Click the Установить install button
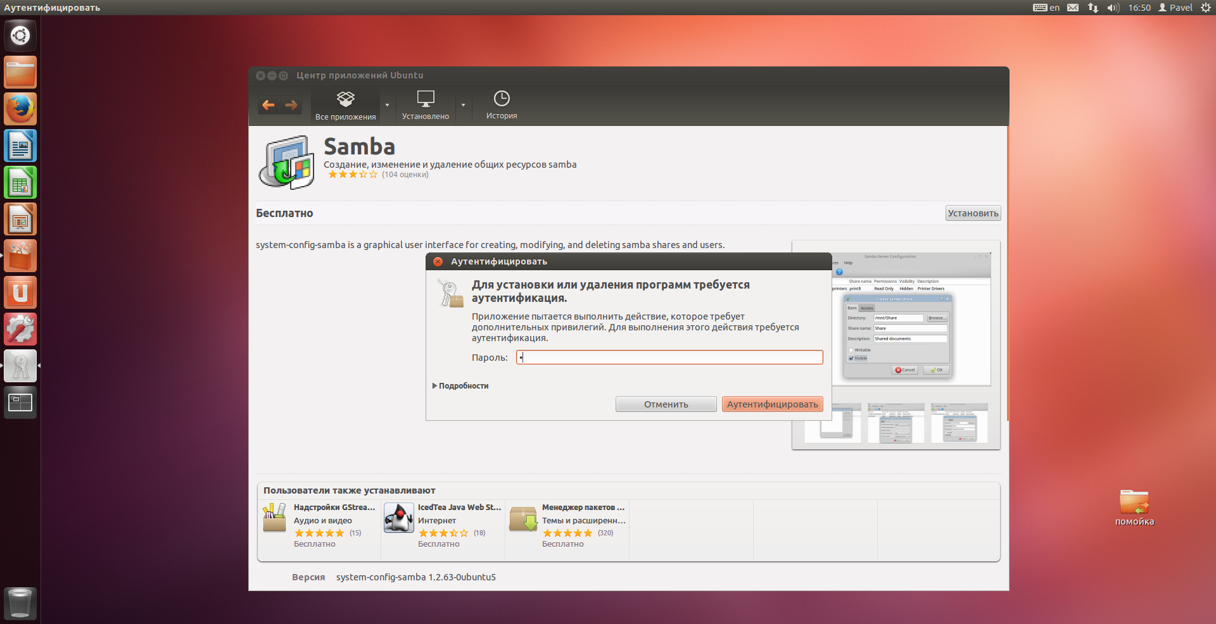The height and width of the screenshot is (624, 1216). point(973,213)
